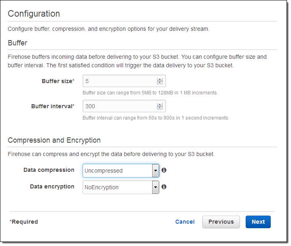Click the Next button
The width and height of the screenshot is (291, 246).
pyautogui.click(x=258, y=222)
